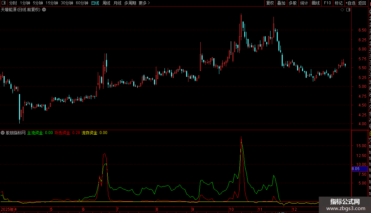Viewport: 371px width, 213px height.
Task: Toggle the side panel icon on chart header
Action: tap(348, 10)
